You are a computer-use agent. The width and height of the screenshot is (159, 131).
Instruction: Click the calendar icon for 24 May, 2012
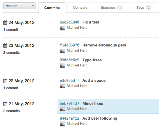(x=5, y=22)
